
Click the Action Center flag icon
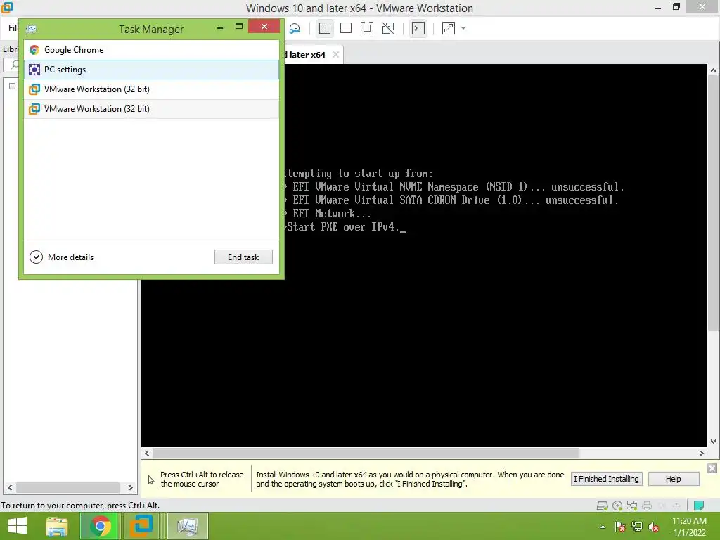[x=619, y=527]
